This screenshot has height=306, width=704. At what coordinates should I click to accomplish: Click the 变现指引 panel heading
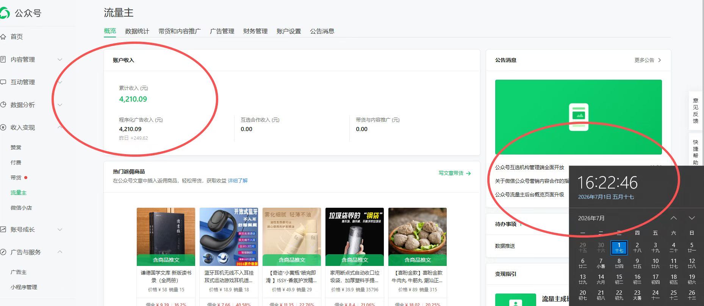(505, 274)
